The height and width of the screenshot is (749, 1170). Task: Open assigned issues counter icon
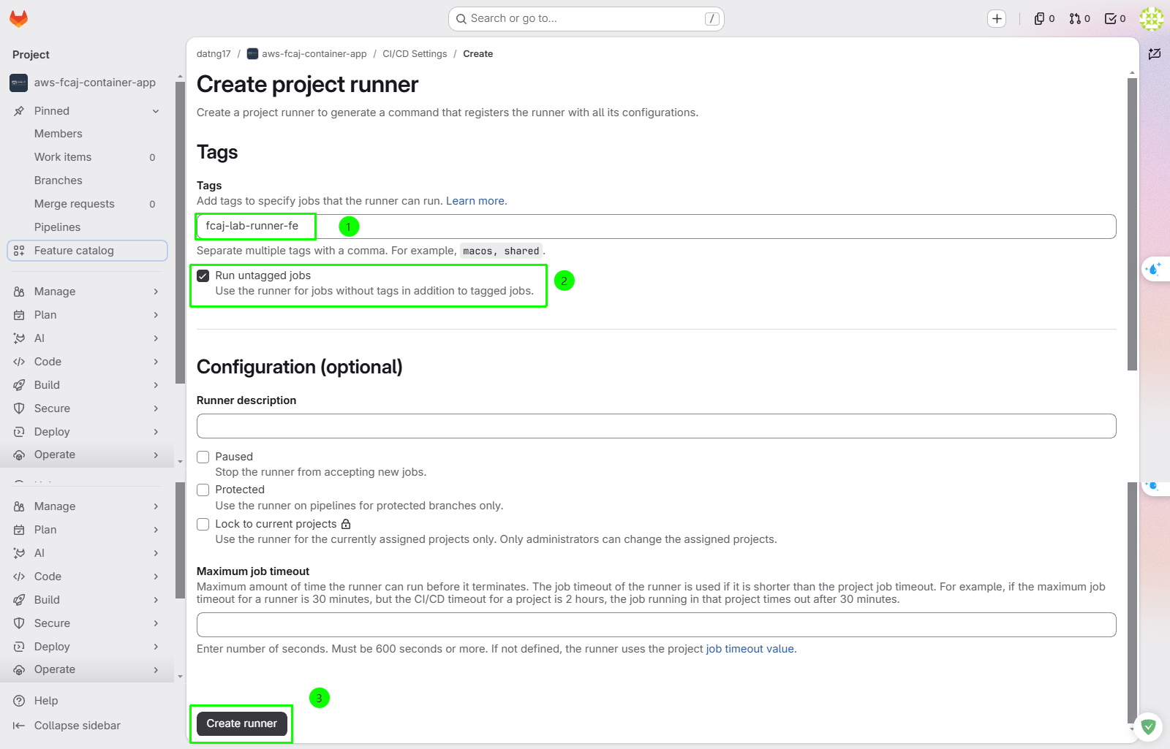(1044, 19)
